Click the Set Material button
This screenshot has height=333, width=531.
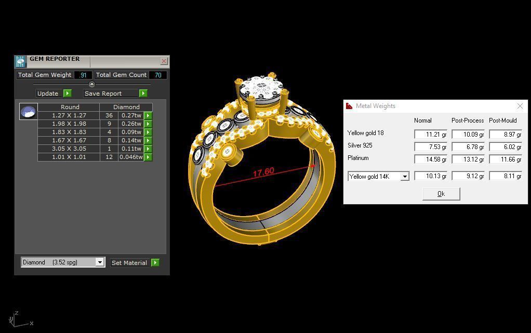pyautogui.click(x=130, y=262)
